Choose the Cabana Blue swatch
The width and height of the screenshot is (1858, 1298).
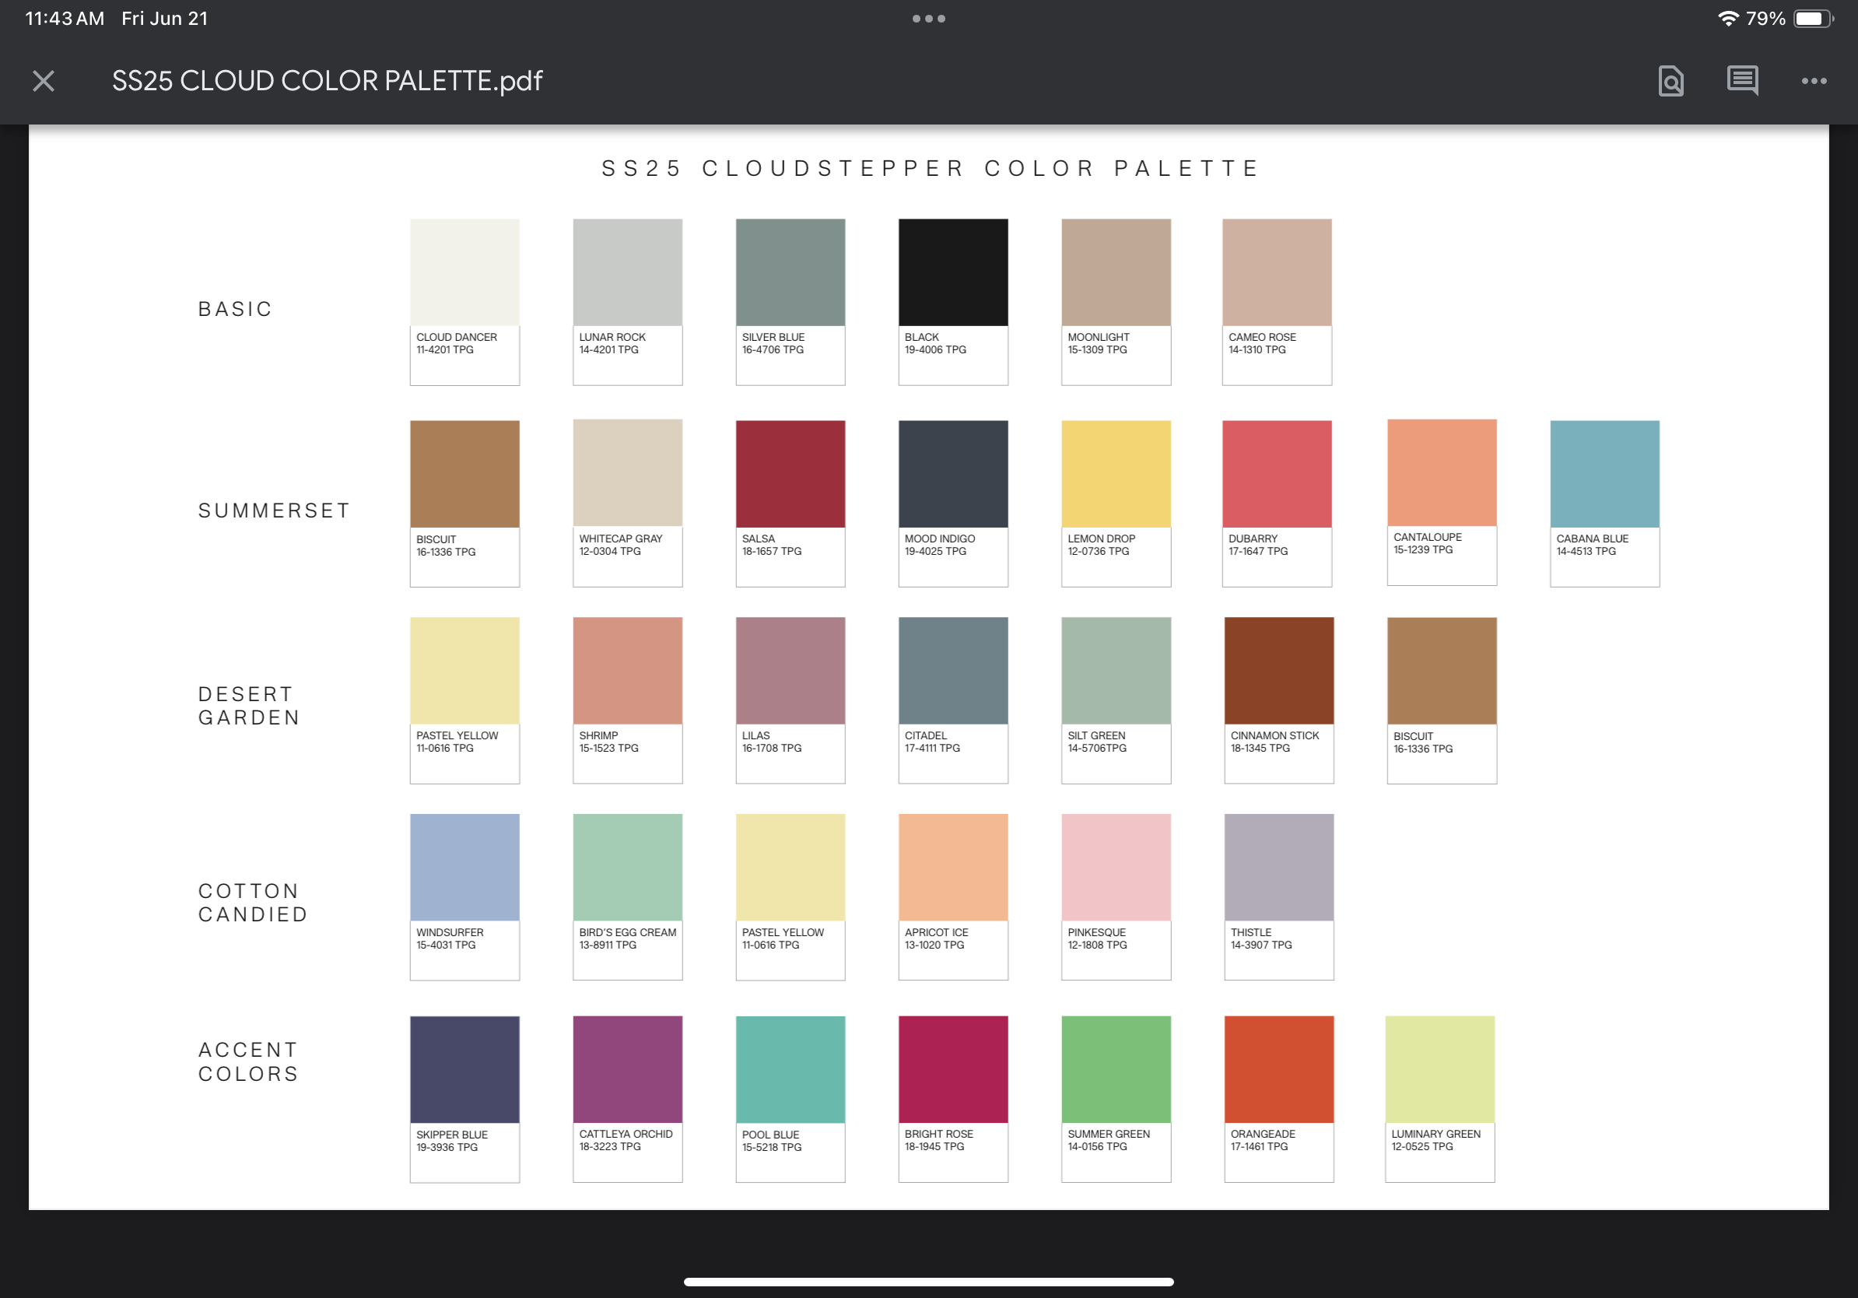1604,474
